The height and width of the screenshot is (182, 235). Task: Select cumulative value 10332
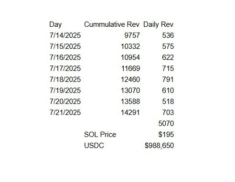coord(130,46)
